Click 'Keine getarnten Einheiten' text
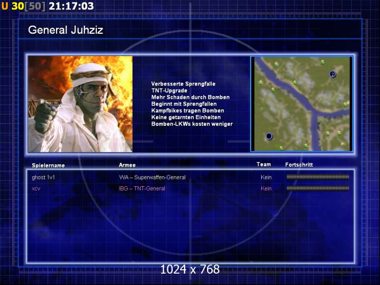380x285 pixels. [186, 117]
